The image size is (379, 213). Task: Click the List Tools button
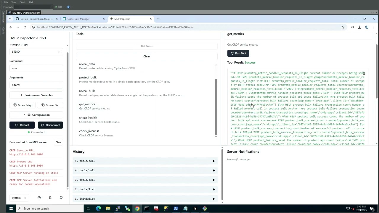(x=147, y=46)
